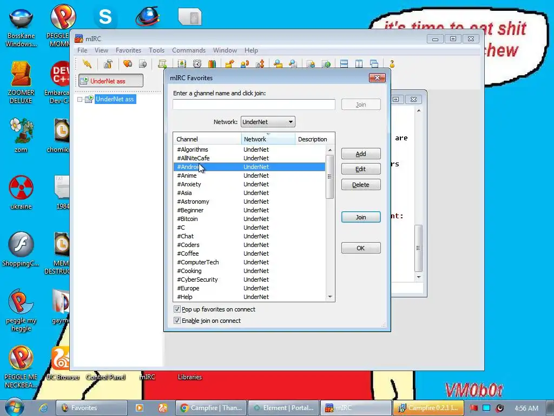The height and width of the screenshot is (416, 554).
Task: Toggle Pop up favorites on connect
Action: coord(177,309)
